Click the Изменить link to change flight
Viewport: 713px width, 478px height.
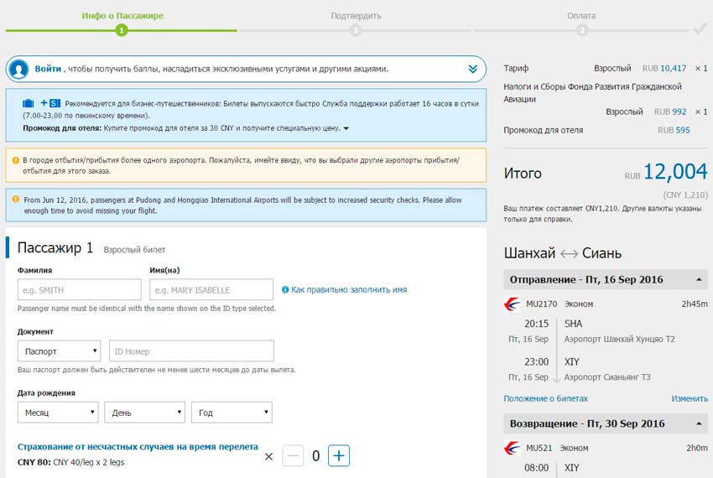(689, 398)
